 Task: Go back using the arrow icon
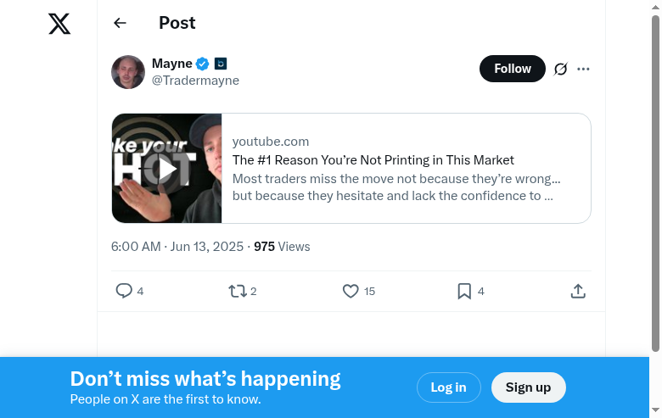pos(120,24)
